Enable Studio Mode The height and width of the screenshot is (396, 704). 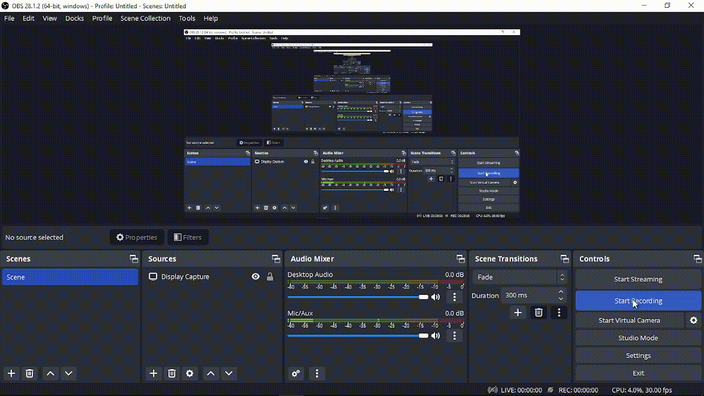pyautogui.click(x=638, y=338)
